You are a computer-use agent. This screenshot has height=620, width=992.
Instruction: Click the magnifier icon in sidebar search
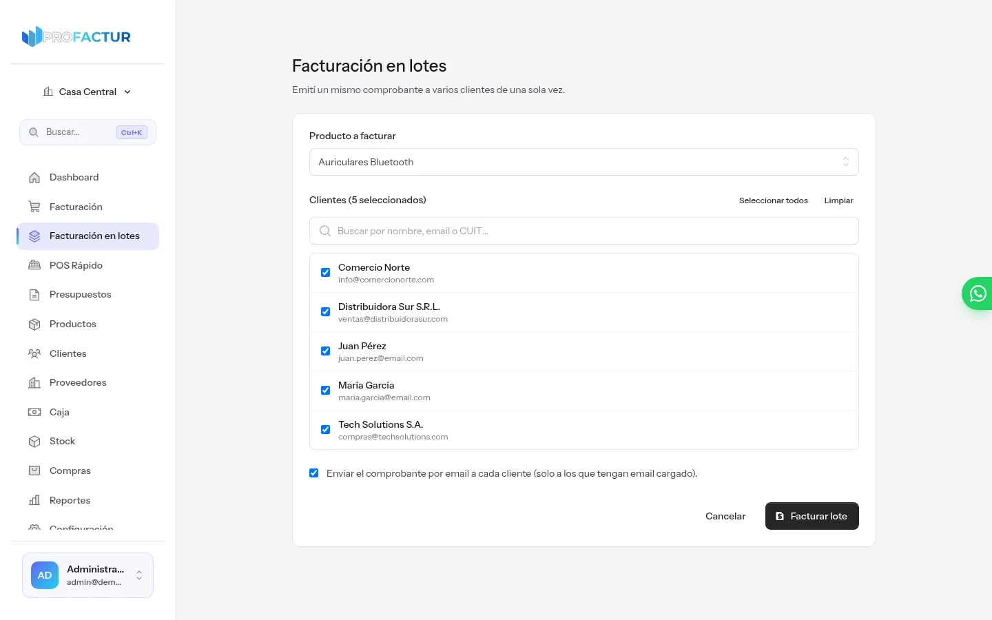[x=34, y=132]
